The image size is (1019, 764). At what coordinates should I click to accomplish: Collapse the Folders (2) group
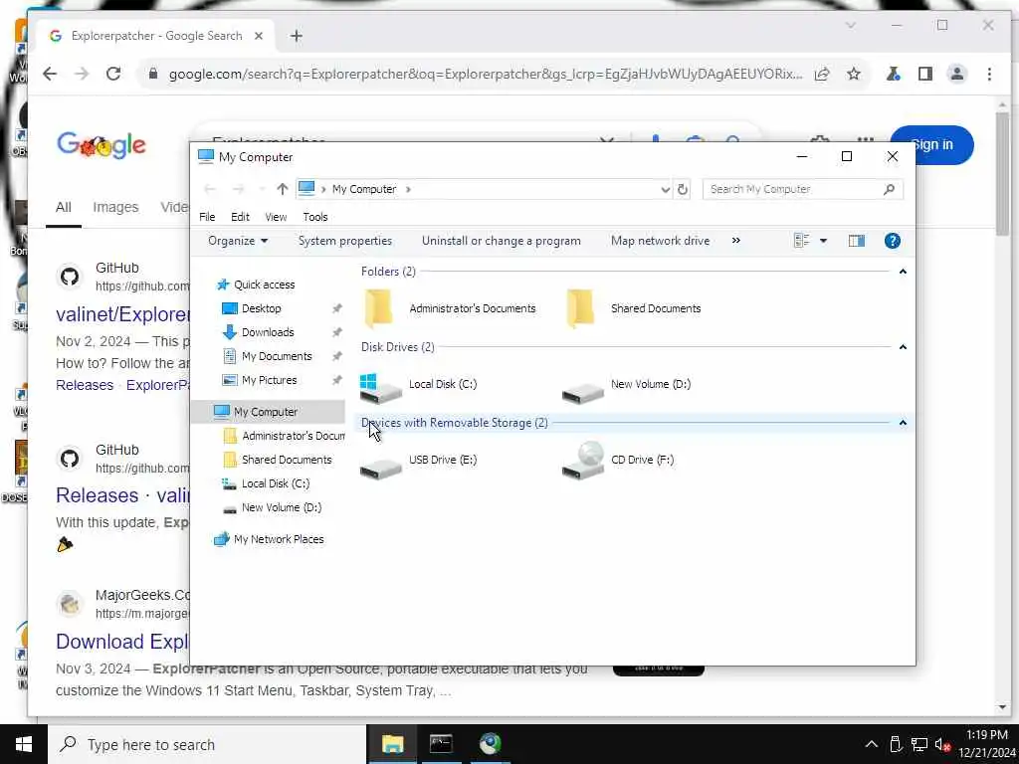click(903, 272)
